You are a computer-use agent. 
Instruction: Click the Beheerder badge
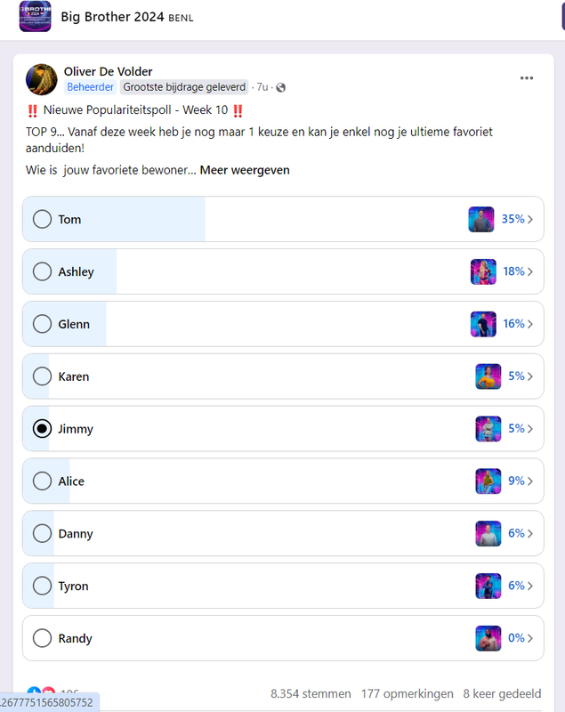(x=90, y=86)
